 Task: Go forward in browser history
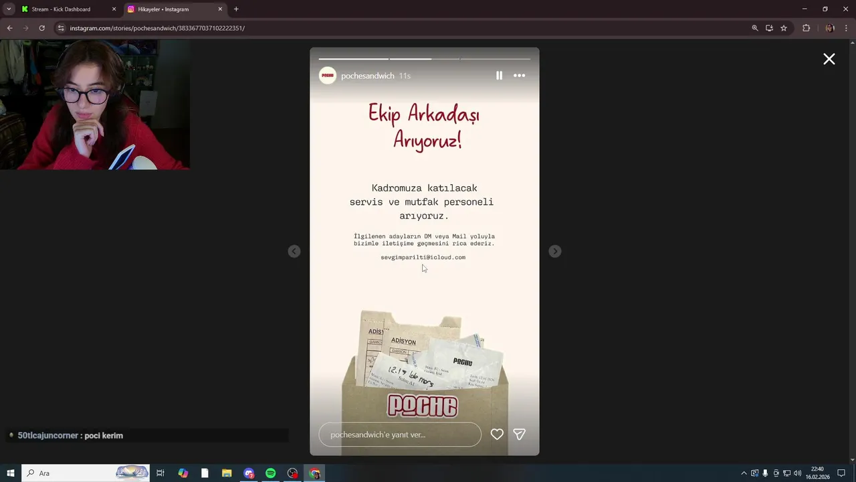click(25, 28)
